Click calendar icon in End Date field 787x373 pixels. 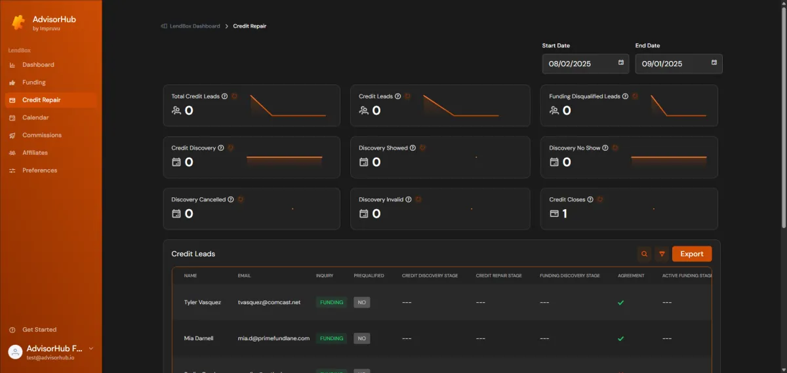(x=714, y=63)
